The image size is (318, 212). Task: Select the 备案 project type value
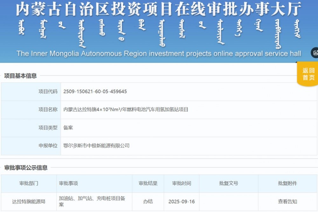click(68, 128)
